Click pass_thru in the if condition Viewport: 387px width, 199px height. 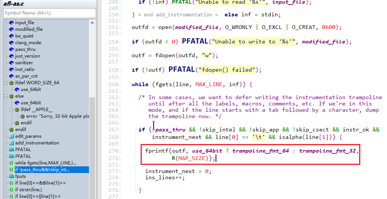(x=171, y=130)
